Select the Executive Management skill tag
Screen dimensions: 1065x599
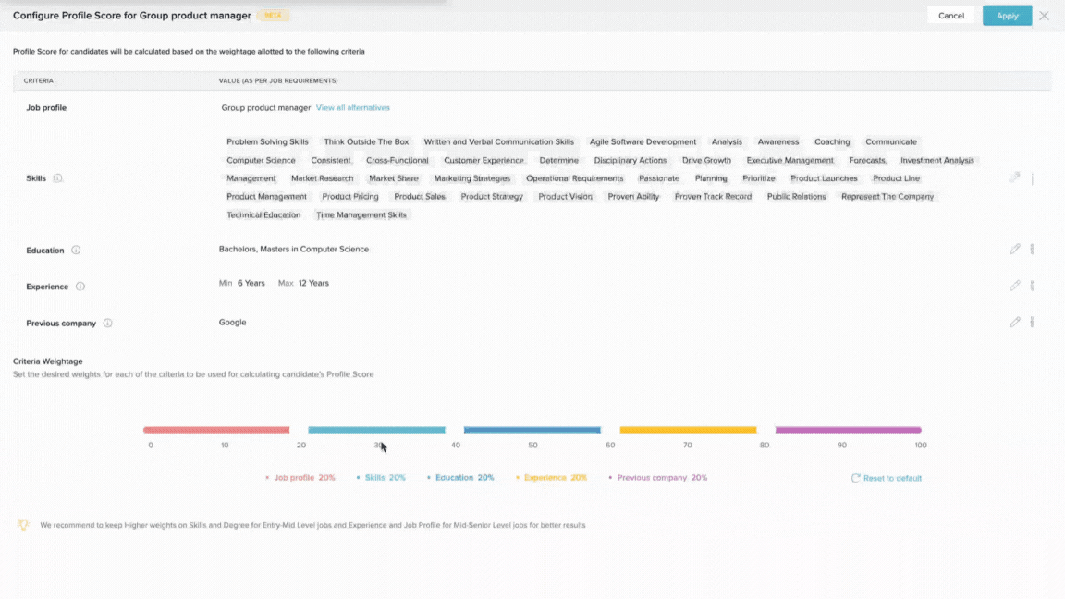(x=790, y=160)
